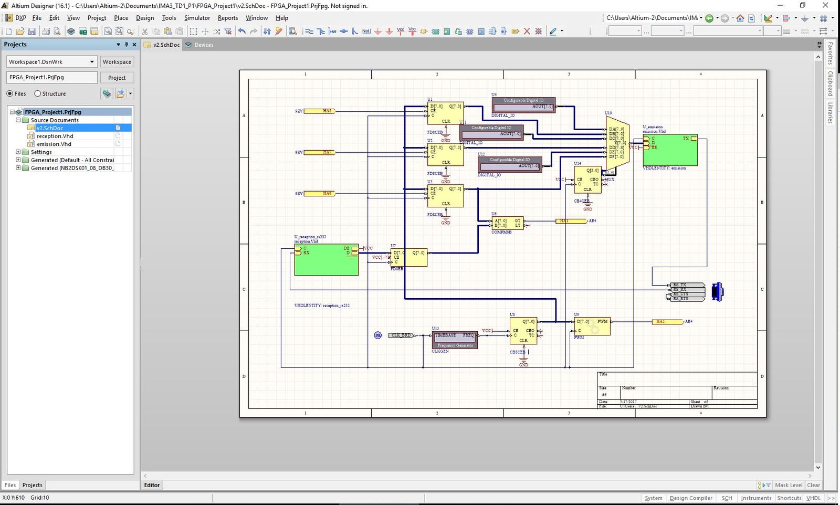840x505 pixels.
Task: Select the Files radio button
Action: [10, 93]
